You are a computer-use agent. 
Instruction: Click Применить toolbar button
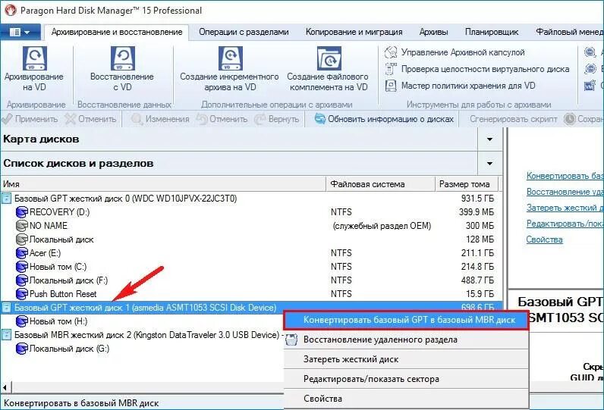(x=30, y=119)
